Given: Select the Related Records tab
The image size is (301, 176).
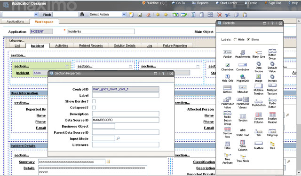Looking at the screenshot, I should [91, 46].
